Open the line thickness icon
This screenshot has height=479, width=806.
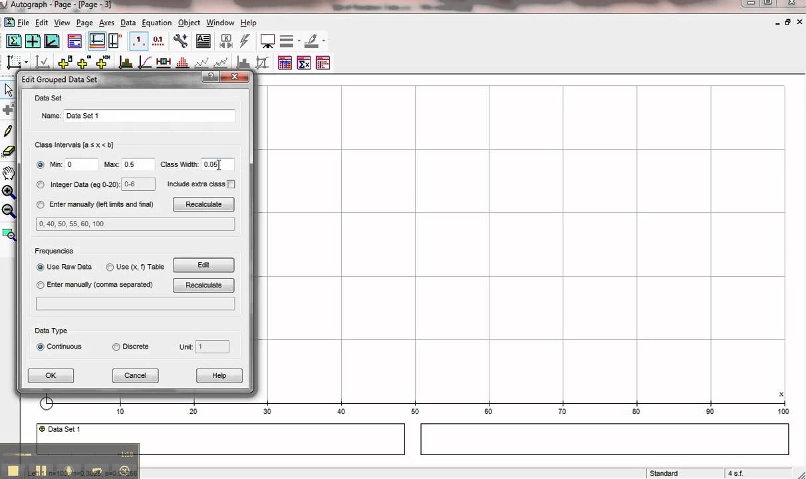[287, 41]
